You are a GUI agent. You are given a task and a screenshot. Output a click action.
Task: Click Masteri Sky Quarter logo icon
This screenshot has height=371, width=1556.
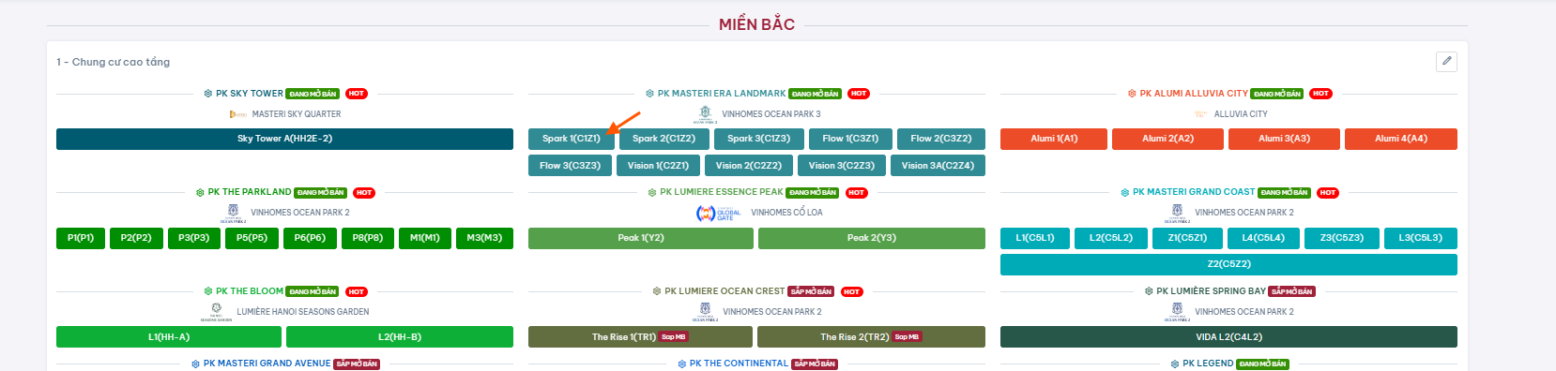[238, 114]
